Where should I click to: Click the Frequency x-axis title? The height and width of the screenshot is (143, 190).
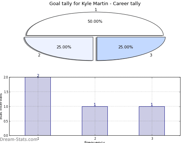95,142
